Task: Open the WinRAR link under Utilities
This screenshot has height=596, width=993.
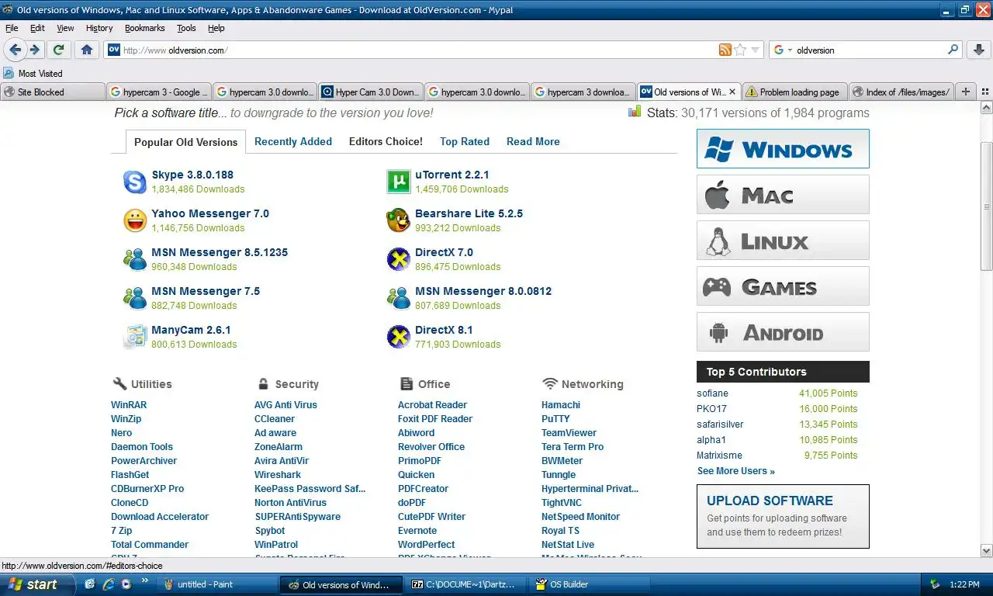Action: tap(129, 405)
